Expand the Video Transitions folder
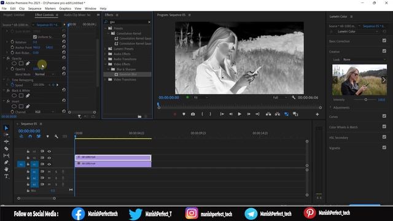Screen dimensions: 393x221 tap(105, 79)
